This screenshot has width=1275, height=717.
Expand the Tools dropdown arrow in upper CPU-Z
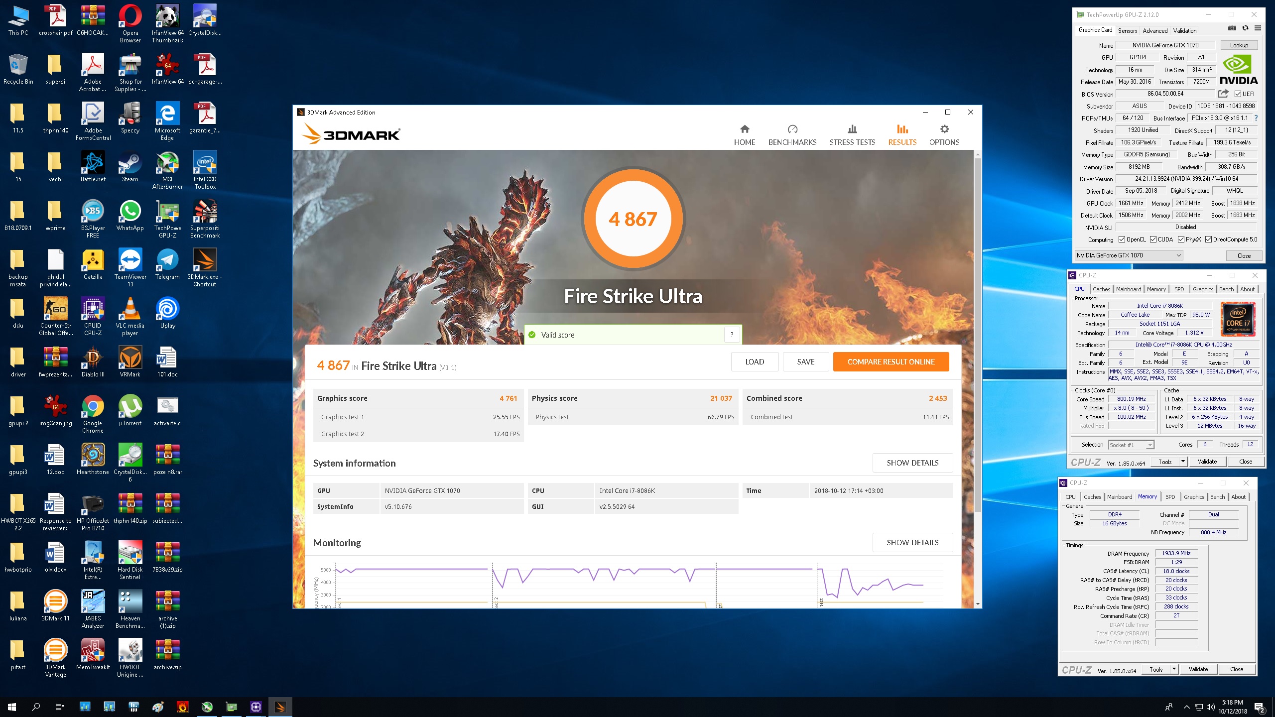(1183, 462)
